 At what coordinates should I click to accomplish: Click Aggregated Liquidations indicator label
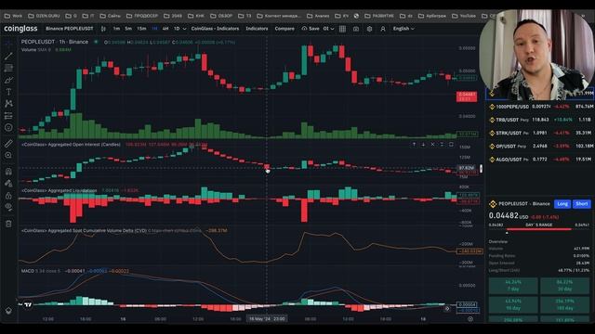point(59,190)
